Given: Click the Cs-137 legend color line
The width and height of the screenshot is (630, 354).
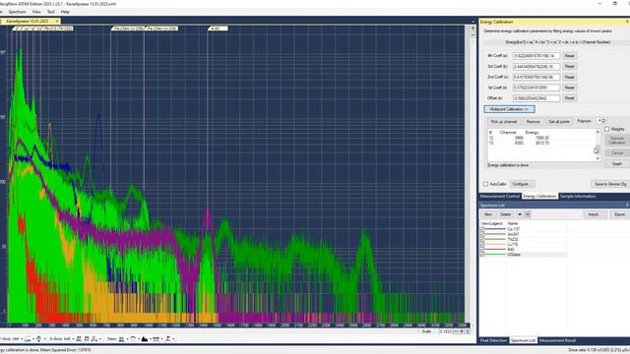Looking at the screenshot, I should [495, 229].
